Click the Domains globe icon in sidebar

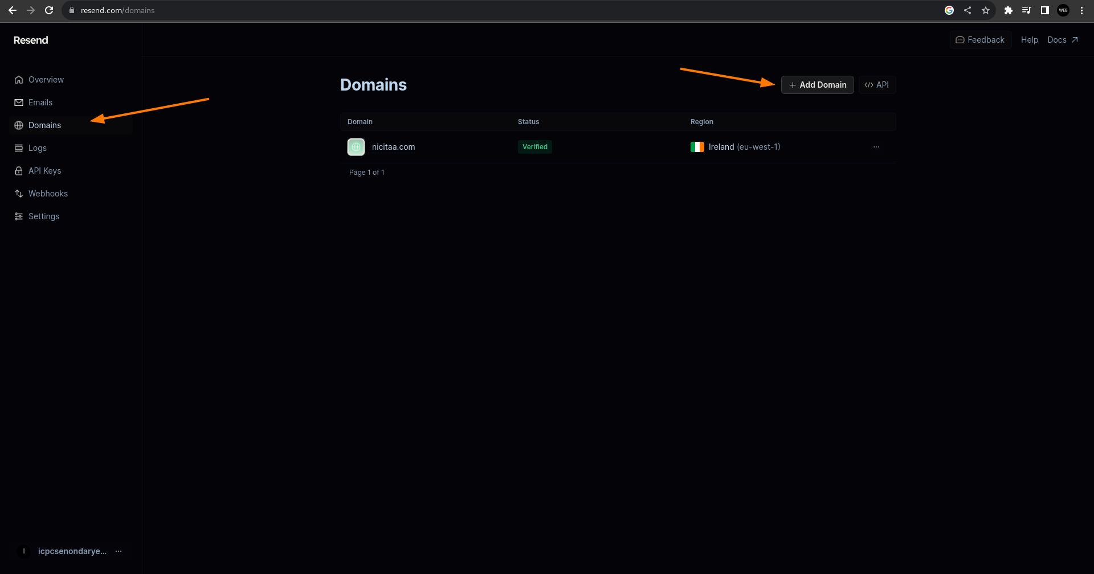click(x=19, y=125)
